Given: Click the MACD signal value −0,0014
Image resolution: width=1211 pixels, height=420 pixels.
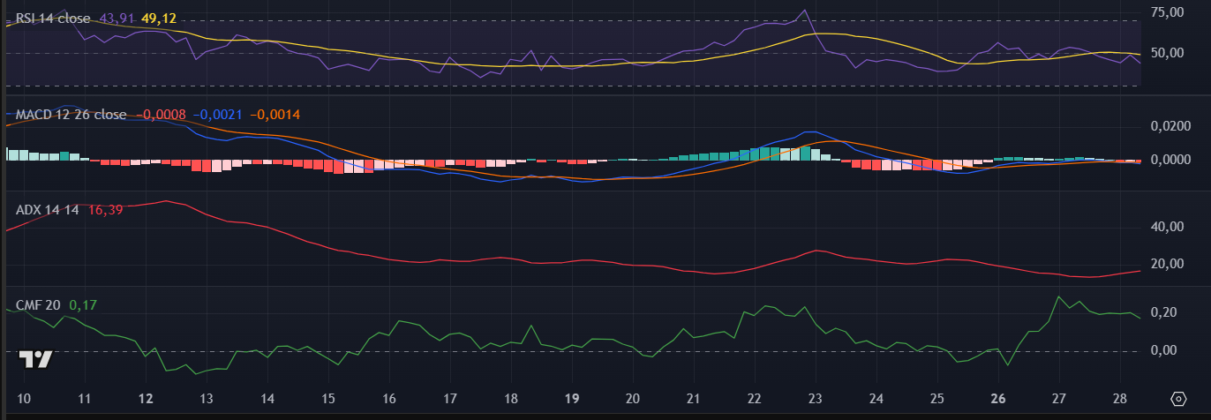Looking at the screenshot, I should pos(275,115).
